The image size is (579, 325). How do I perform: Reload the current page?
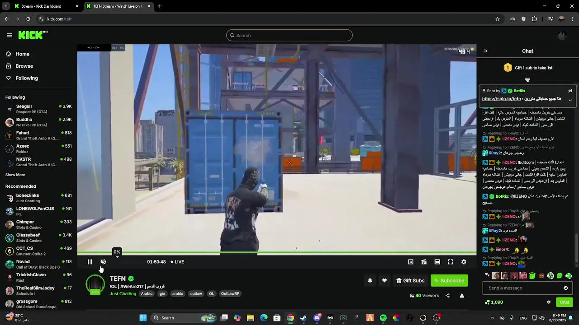click(x=28, y=19)
